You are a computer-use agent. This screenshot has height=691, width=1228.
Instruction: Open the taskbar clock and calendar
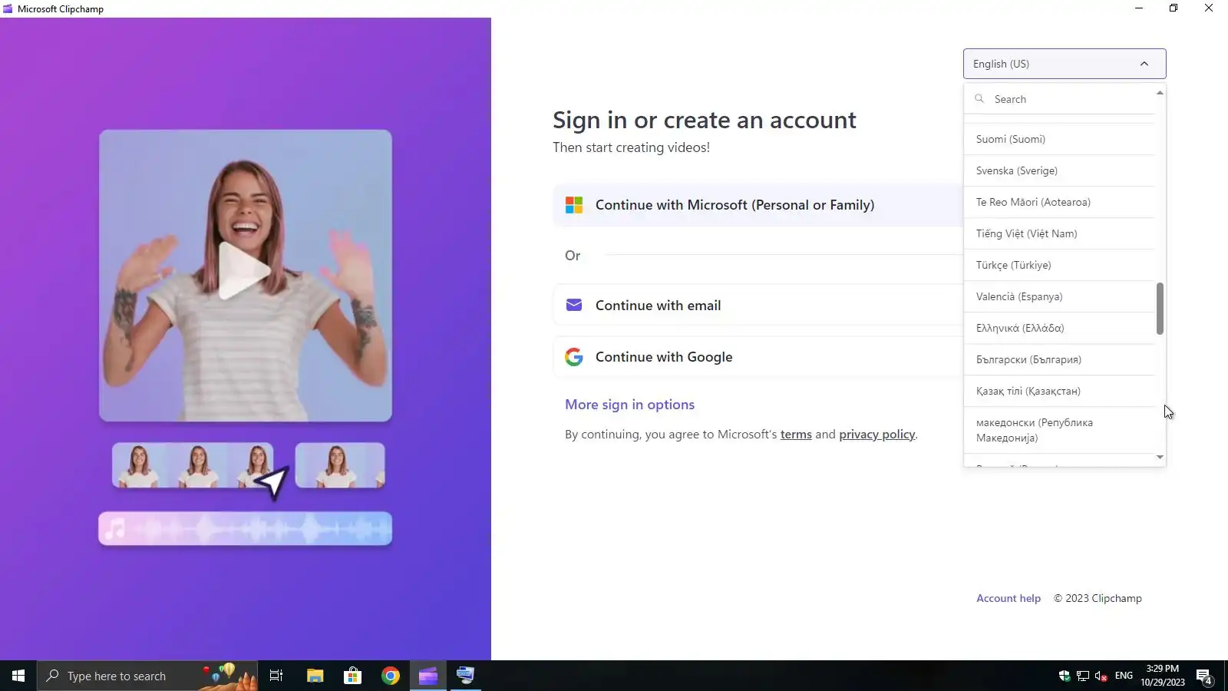point(1163,676)
